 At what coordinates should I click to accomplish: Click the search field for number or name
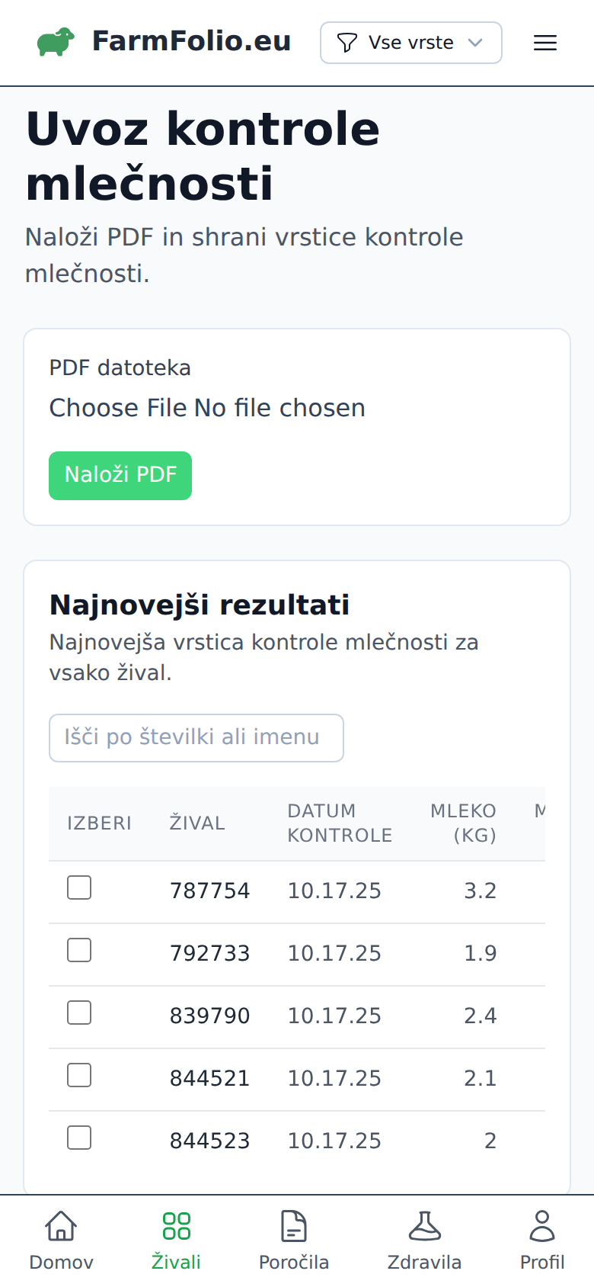196,737
